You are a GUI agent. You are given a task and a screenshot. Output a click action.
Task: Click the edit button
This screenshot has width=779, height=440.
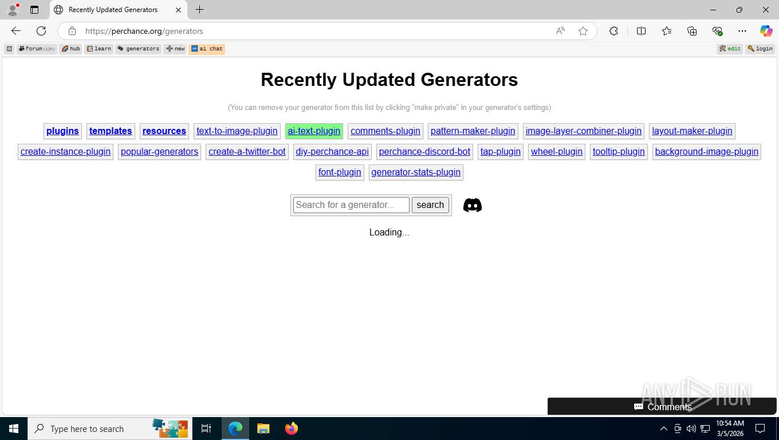click(730, 49)
